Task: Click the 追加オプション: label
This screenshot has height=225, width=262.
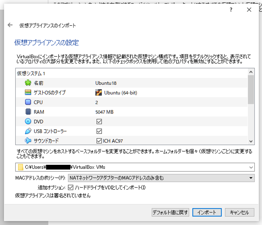Action: (51, 187)
